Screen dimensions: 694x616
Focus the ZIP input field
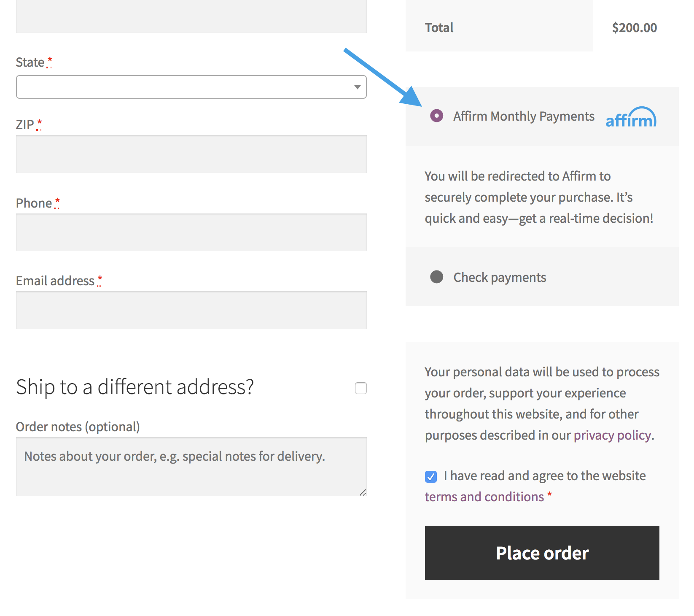click(x=191, y=154)
